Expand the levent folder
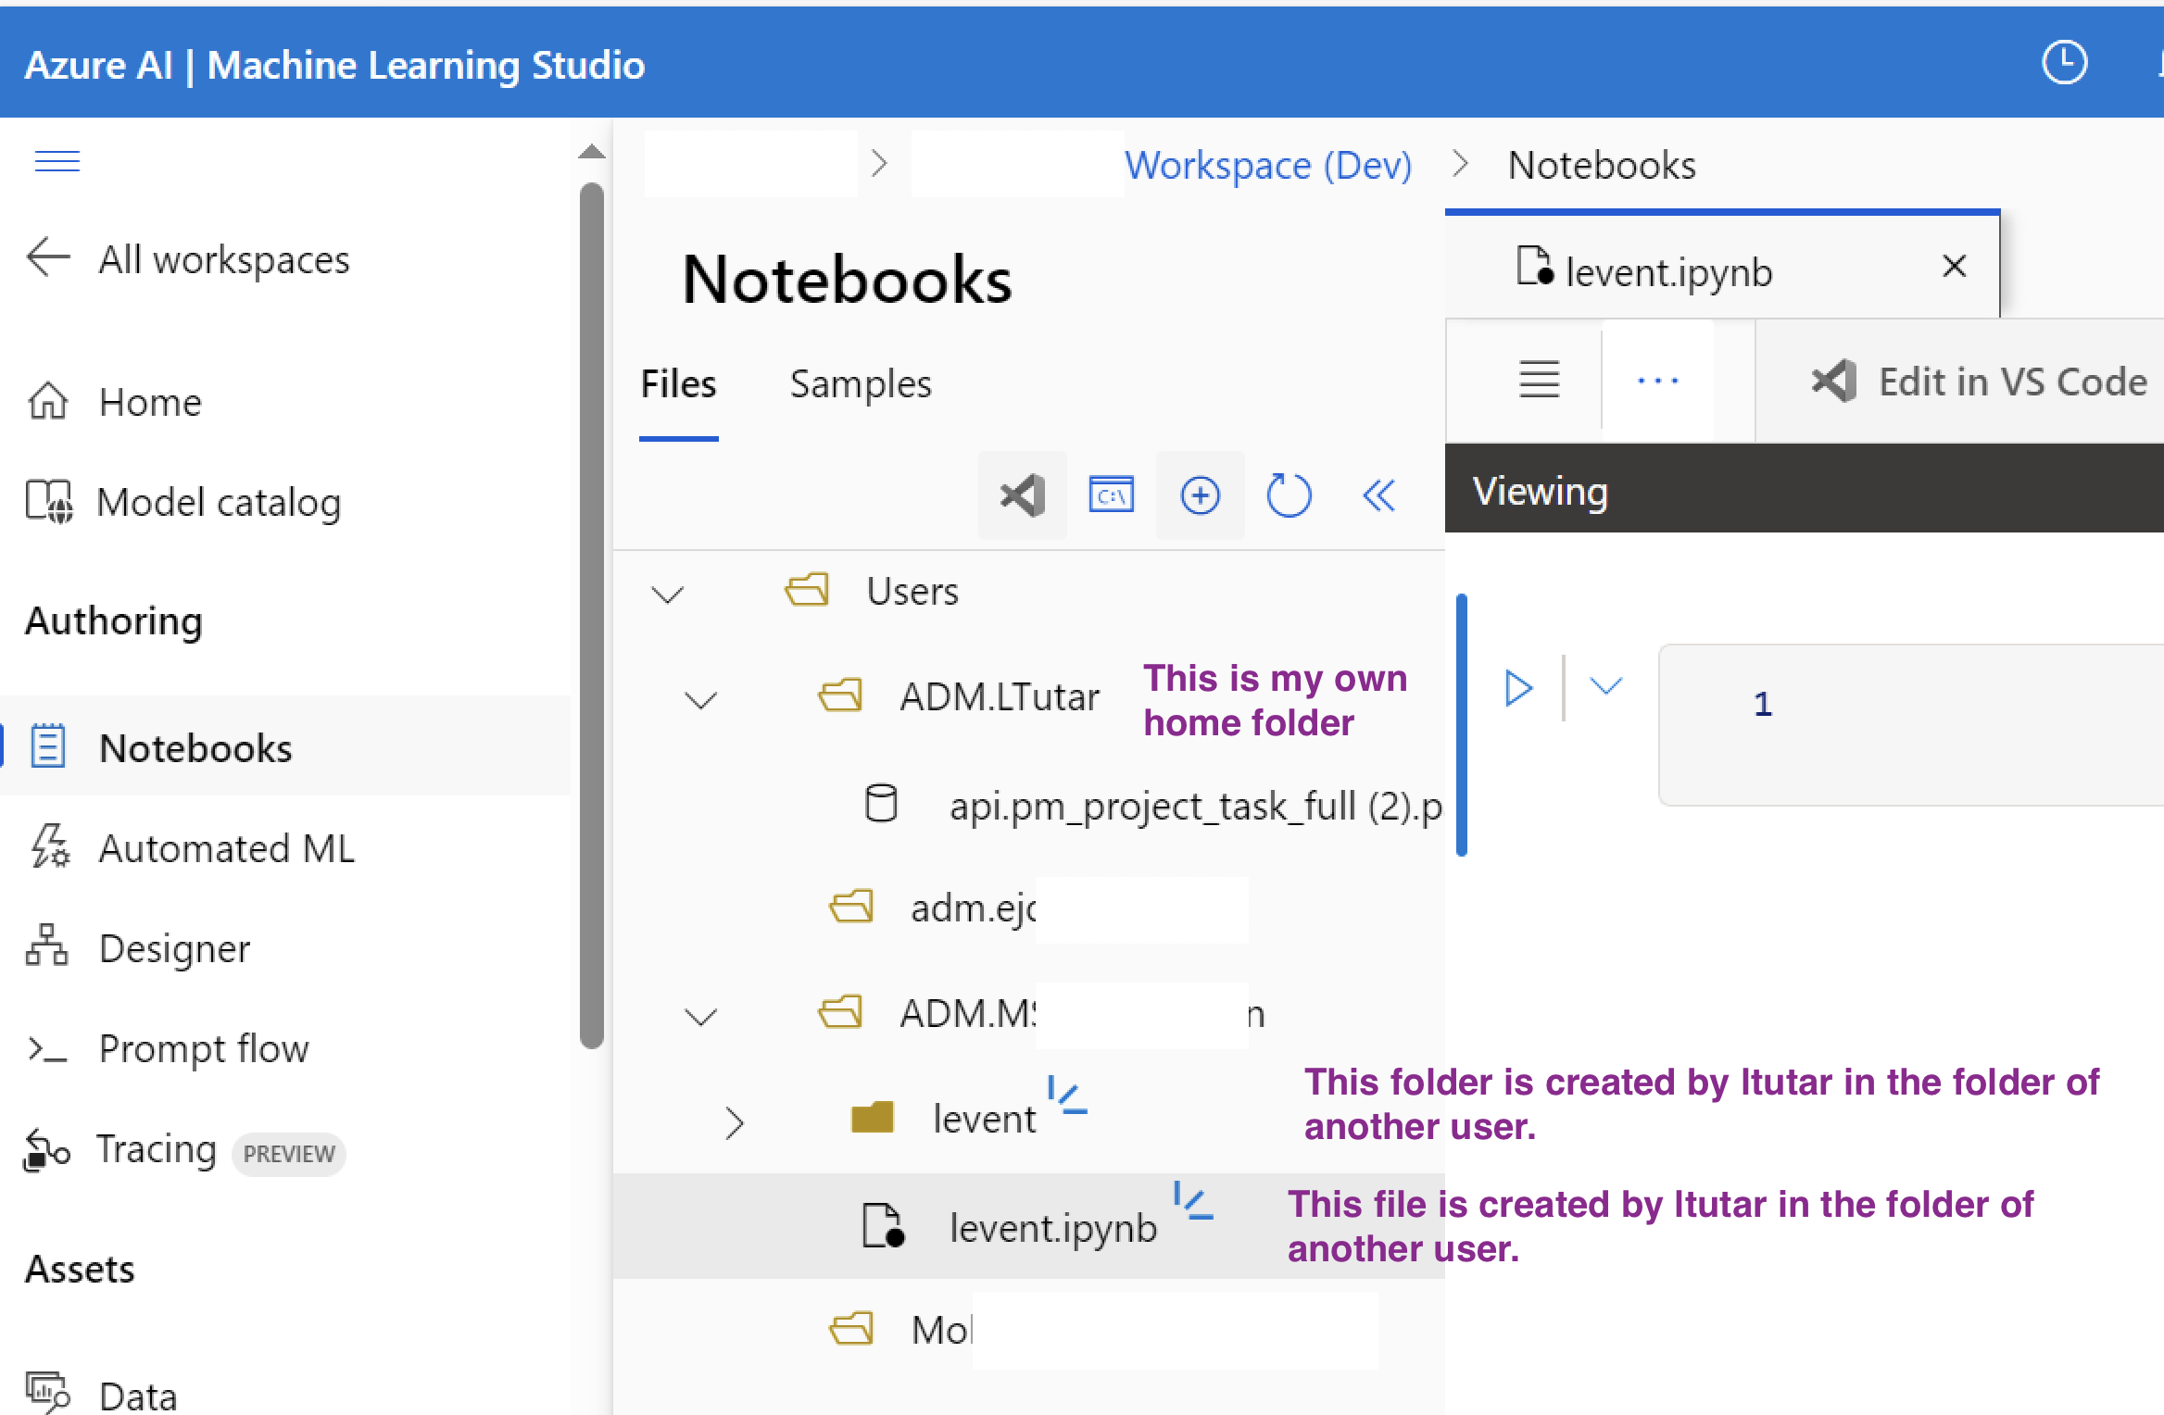 735,1122
